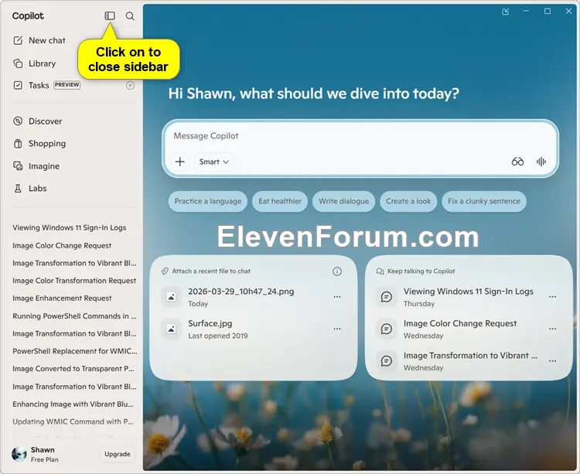
Task: Open sidebar chat Image Enhancement Request
Action: pyautogui.click(x=62, y=298)
